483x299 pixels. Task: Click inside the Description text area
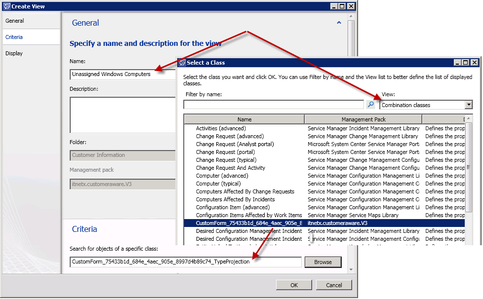(x=122, y=114)
